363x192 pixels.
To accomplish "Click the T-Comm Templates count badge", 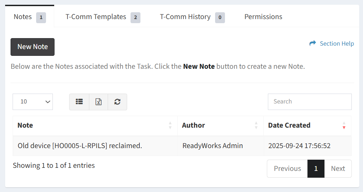I will (135, 17).
